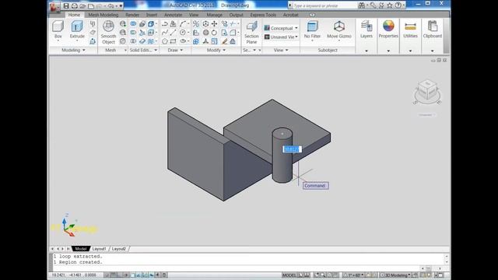This screenshot has width=498, height=280.
Task: Open the Utilities measure panel
Action: pyautogui.click(x=410, y=30)
